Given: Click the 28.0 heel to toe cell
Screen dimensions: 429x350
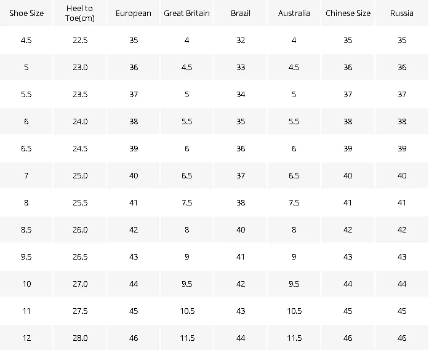Looking at the screenshot, I should pos(80,338).
